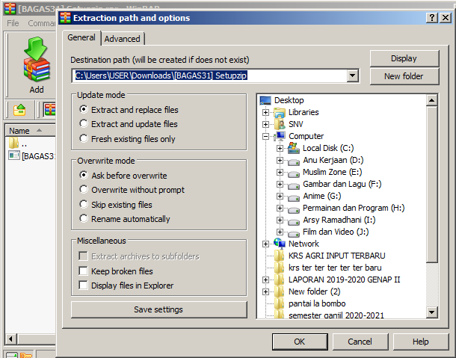Switch to the Advanced tab
456x358 pixels.
122,39
